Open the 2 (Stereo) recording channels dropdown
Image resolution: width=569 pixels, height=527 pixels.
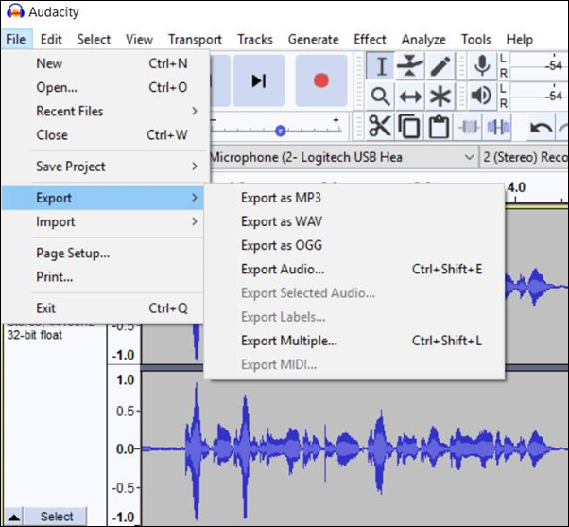pos(524,157)
